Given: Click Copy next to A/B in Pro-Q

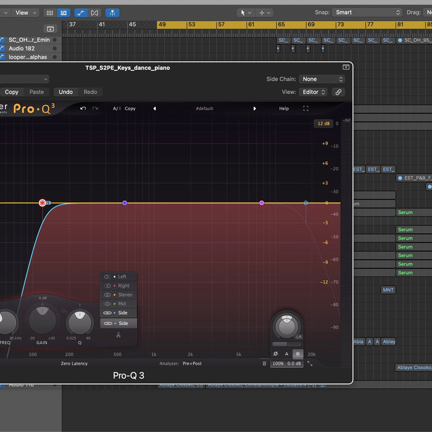Looking at the screenshot, I should pyautogui.click(x=130, y=109).
